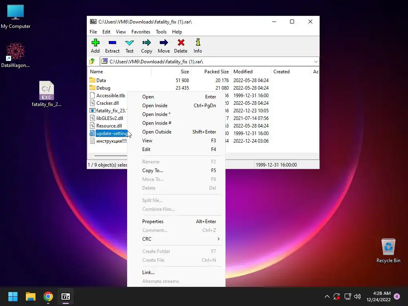Select fatality_fix_2 EXE desktop icon
408x306 pixels.
(x=47, y=94)
